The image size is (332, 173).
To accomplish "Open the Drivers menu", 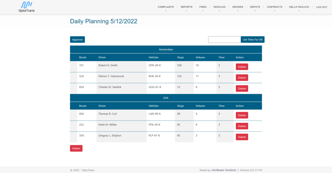I will 238,7.
